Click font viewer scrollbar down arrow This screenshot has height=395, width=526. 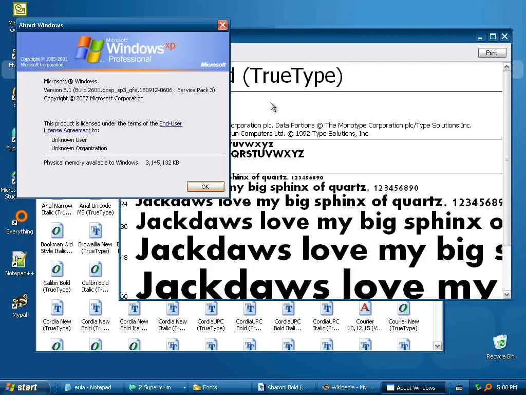click(506, 295)
